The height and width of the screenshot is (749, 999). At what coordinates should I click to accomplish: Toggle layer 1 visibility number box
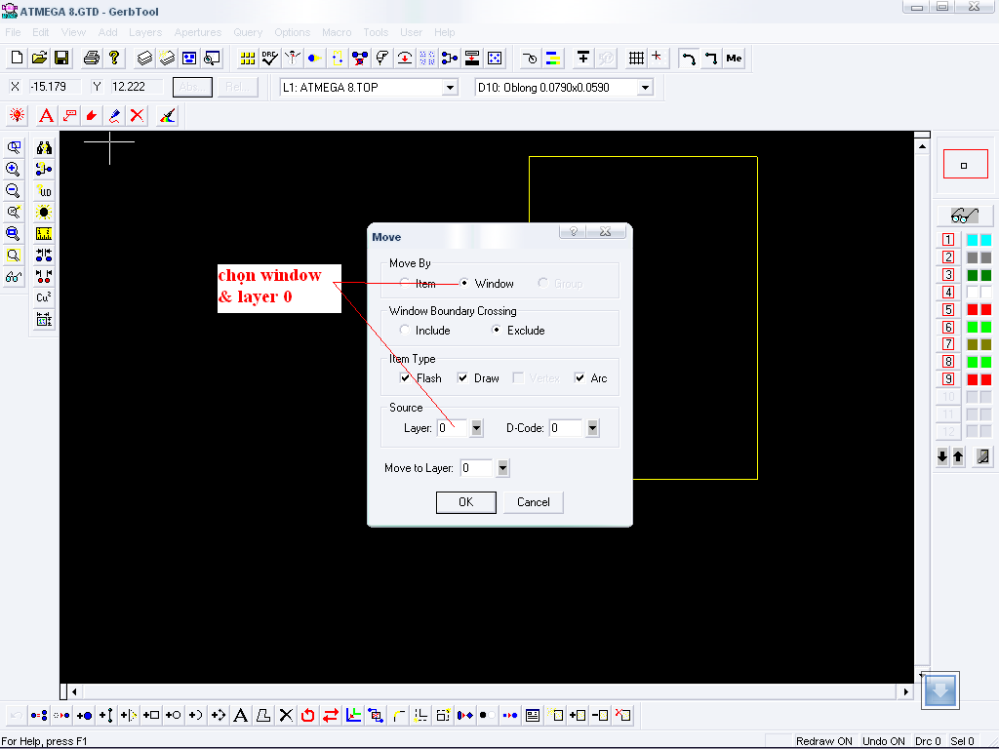(948, 240)
